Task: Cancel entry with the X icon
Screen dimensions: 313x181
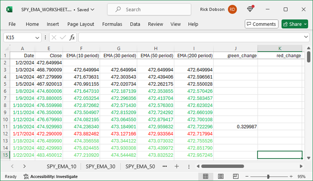Action: pyautogui.click(x=54, y=37)
